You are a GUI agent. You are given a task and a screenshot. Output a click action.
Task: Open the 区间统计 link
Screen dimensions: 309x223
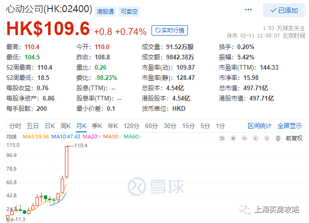click(x=260, y=126)
